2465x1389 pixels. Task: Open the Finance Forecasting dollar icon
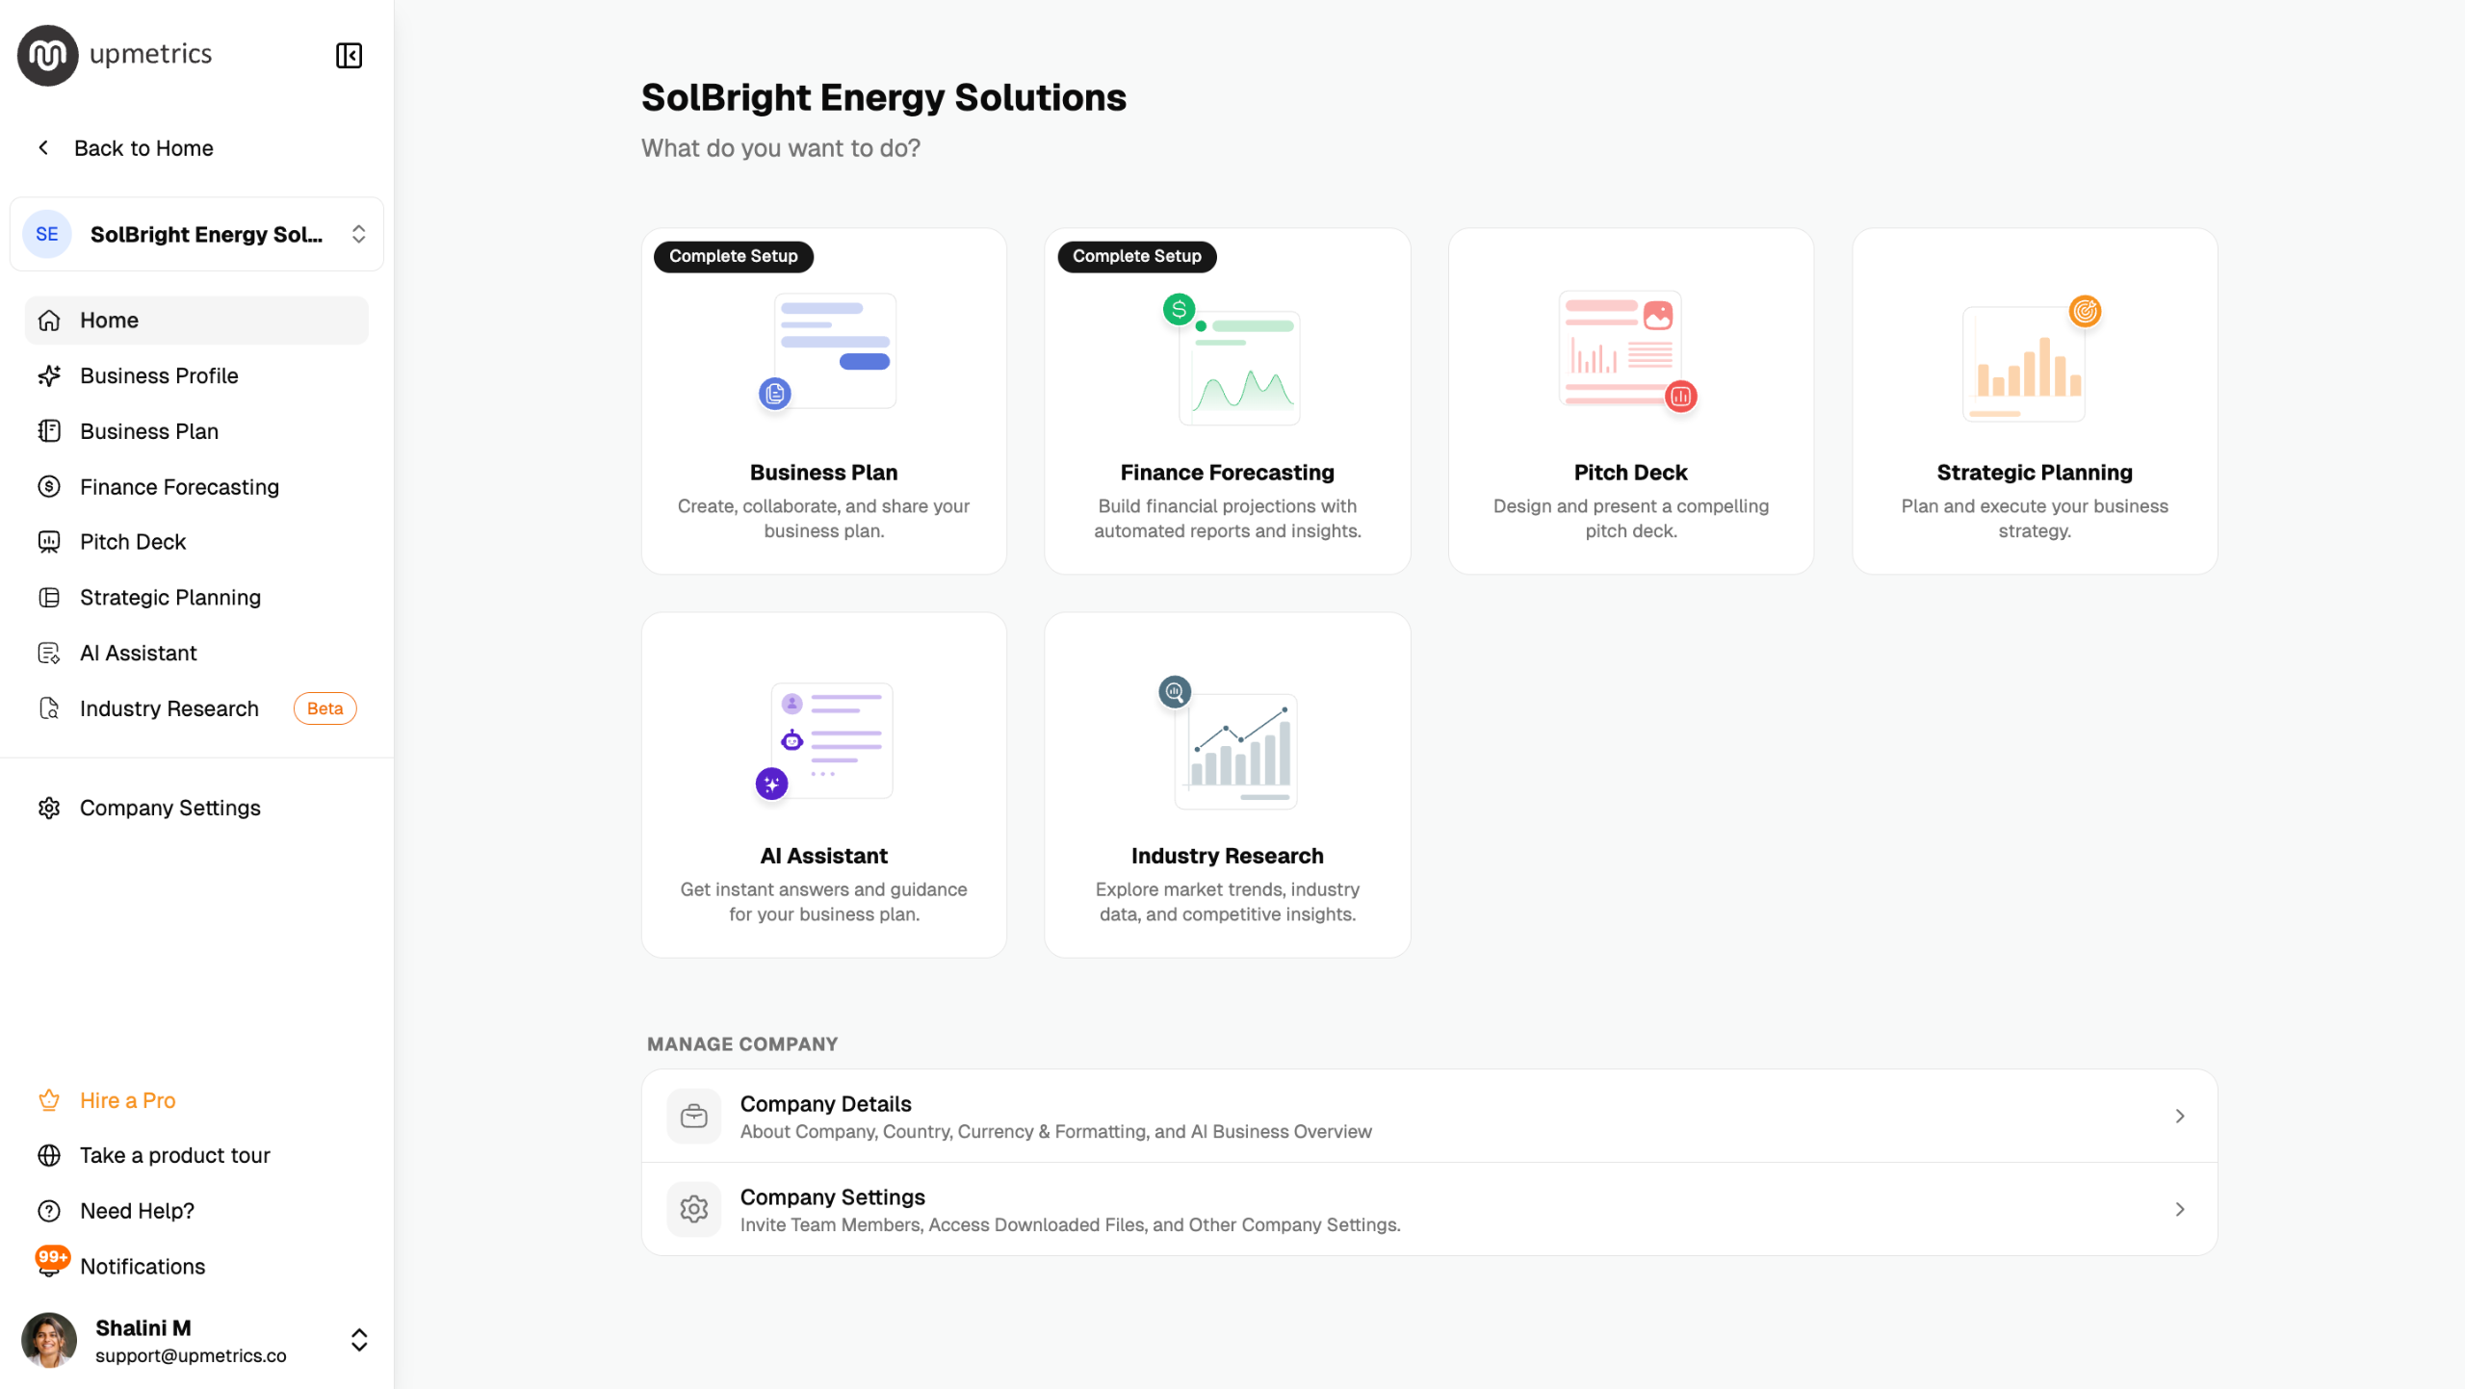pos(49,487)
